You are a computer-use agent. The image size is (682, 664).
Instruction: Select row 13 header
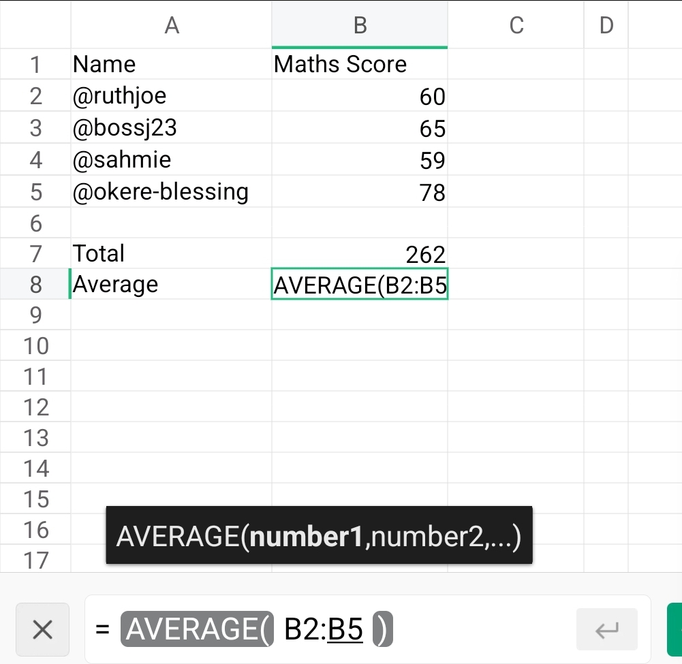click(x=35, y=437)
